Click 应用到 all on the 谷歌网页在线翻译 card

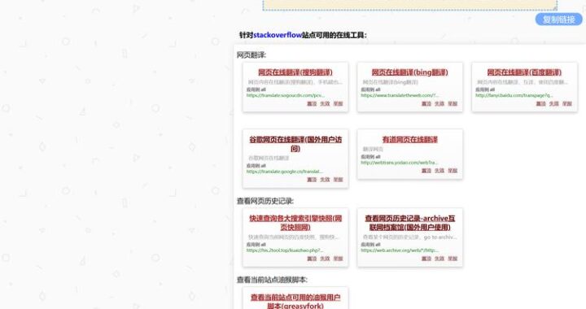point(256,166)
